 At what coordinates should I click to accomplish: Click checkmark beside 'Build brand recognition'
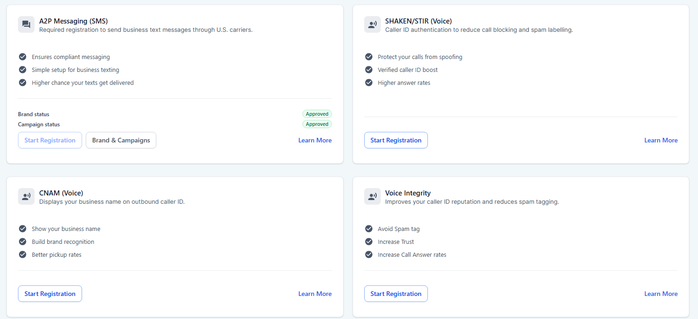click(22, 242)
